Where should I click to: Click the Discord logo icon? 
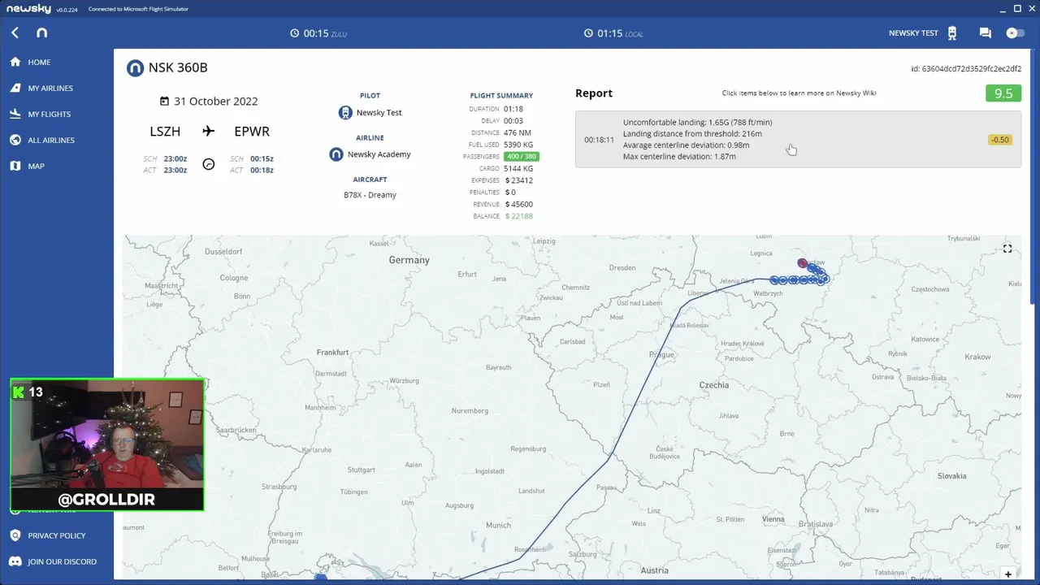tap(15, 561)
